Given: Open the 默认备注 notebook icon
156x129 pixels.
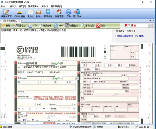Looking at the screenshot, I should [48, 13].
